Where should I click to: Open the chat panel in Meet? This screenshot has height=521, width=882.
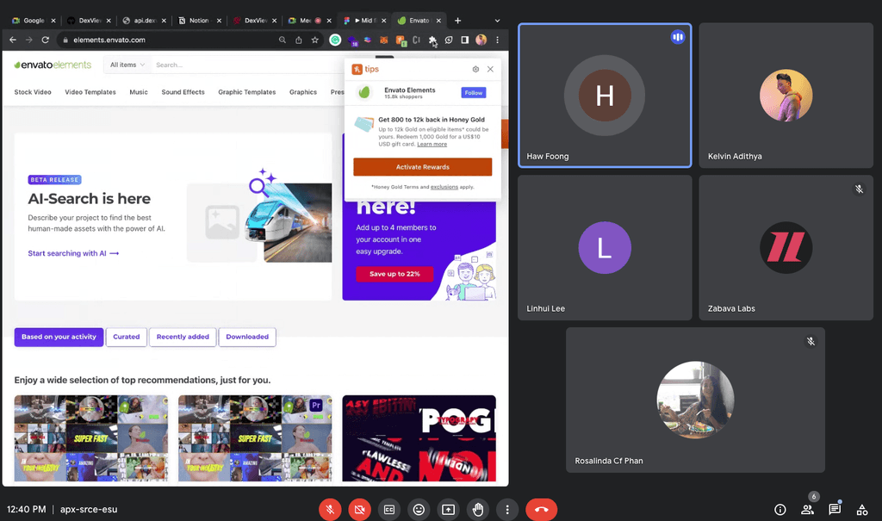[x=835, y=510]
